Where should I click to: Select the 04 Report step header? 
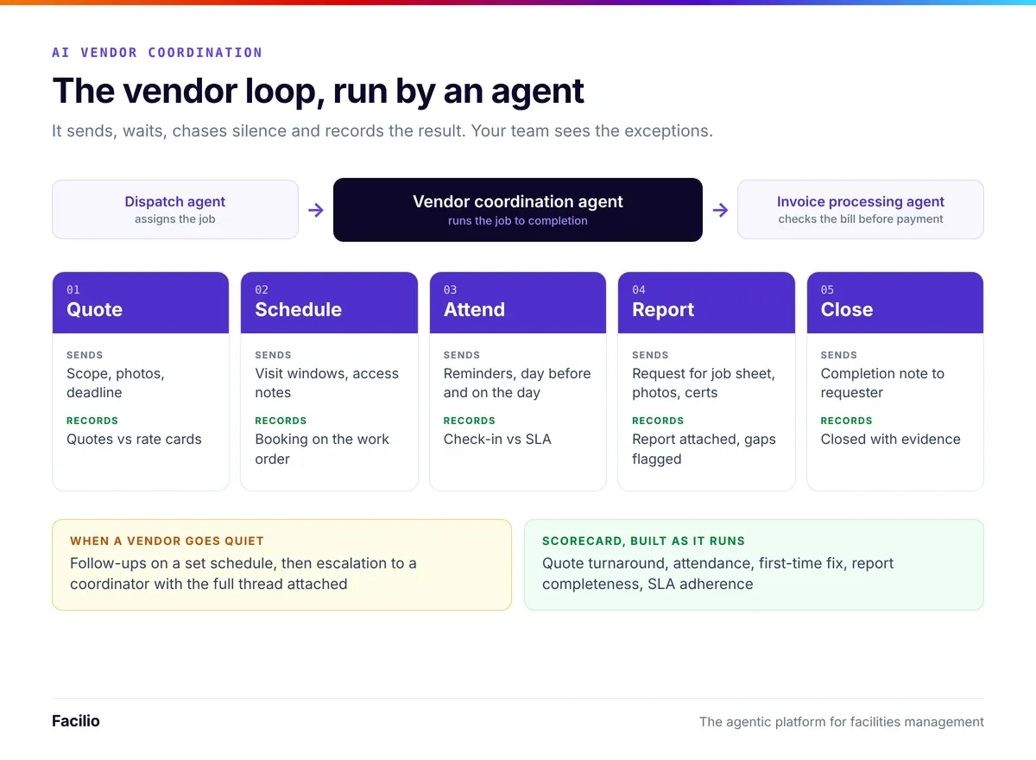tap(706, 302)
